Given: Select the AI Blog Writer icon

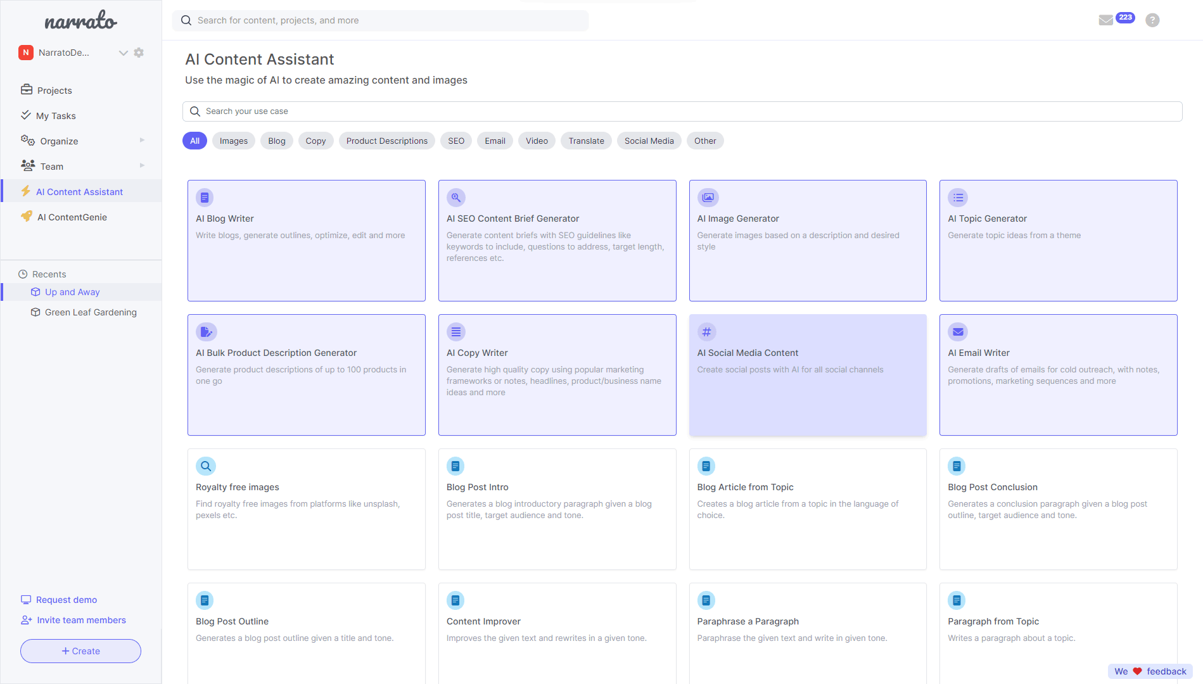Looking at the screenshot, I should [x=205, y=198].
